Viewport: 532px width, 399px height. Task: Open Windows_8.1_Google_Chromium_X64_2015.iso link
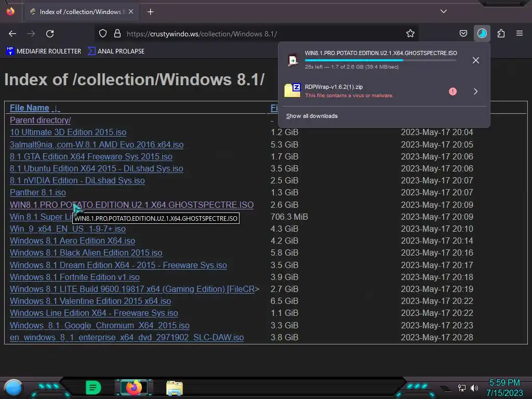[99, 325]
